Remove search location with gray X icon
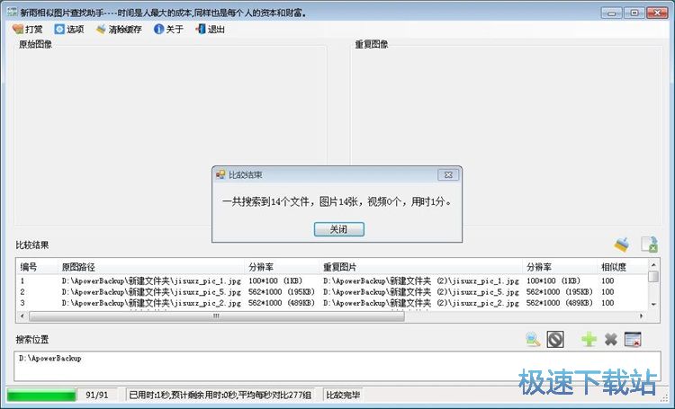The width and height of the screenshot is (675, 409). [x=611, y=339]
